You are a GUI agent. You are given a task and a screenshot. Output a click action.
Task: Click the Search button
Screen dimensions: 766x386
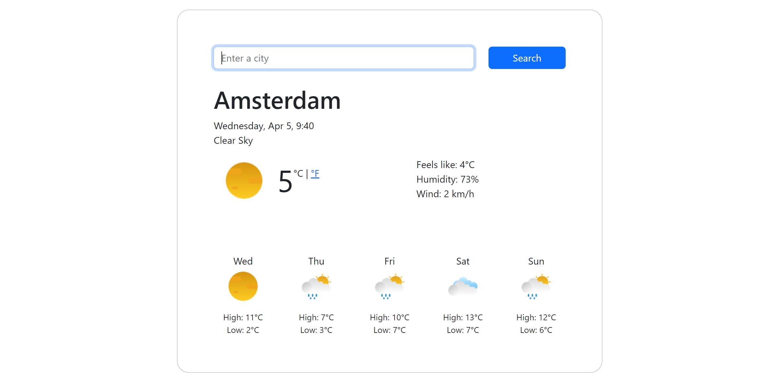527,58
